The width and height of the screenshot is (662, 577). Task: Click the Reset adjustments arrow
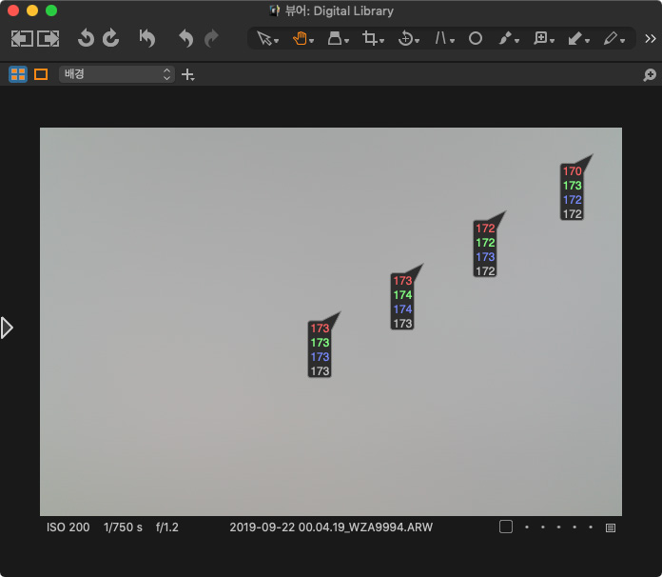click(x=147, y=38)
